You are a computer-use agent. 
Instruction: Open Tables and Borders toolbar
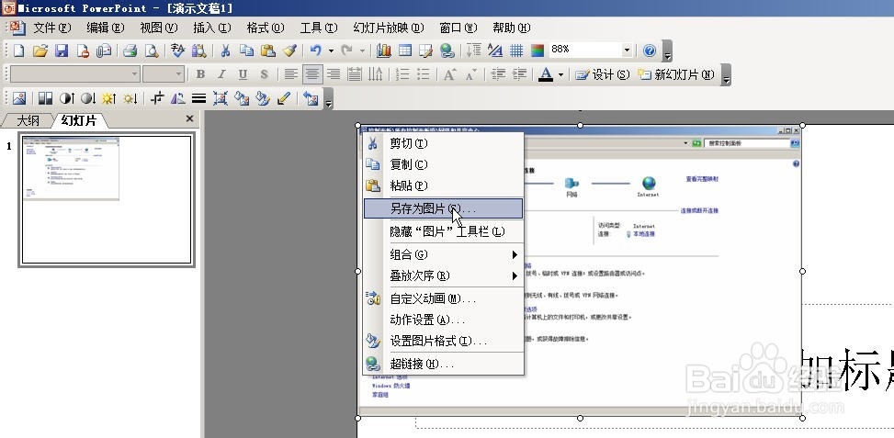[426, 51]
